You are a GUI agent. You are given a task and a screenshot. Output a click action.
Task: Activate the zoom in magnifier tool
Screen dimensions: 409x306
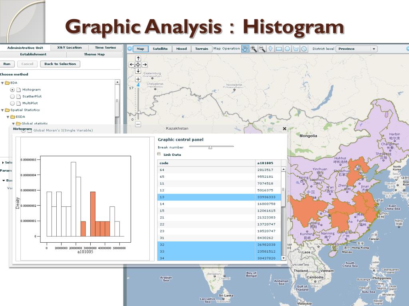254,49
